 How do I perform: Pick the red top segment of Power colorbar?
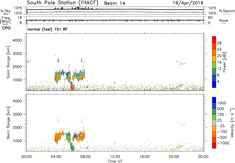coord(214,39)
